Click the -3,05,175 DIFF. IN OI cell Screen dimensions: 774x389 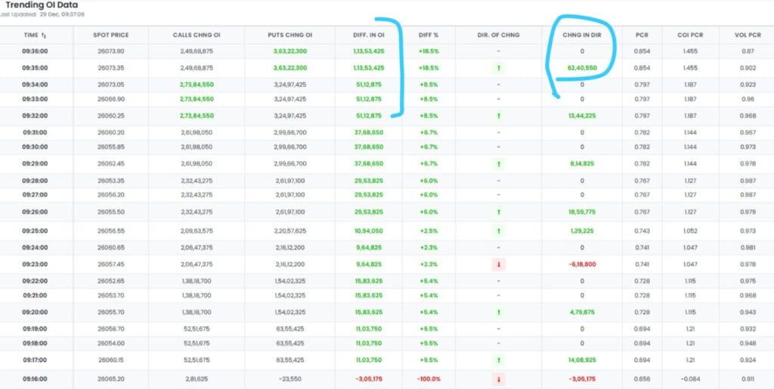[367, 378]
